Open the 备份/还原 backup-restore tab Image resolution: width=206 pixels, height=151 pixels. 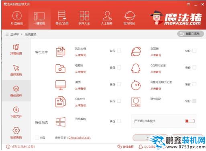click(x=62, y=18)
